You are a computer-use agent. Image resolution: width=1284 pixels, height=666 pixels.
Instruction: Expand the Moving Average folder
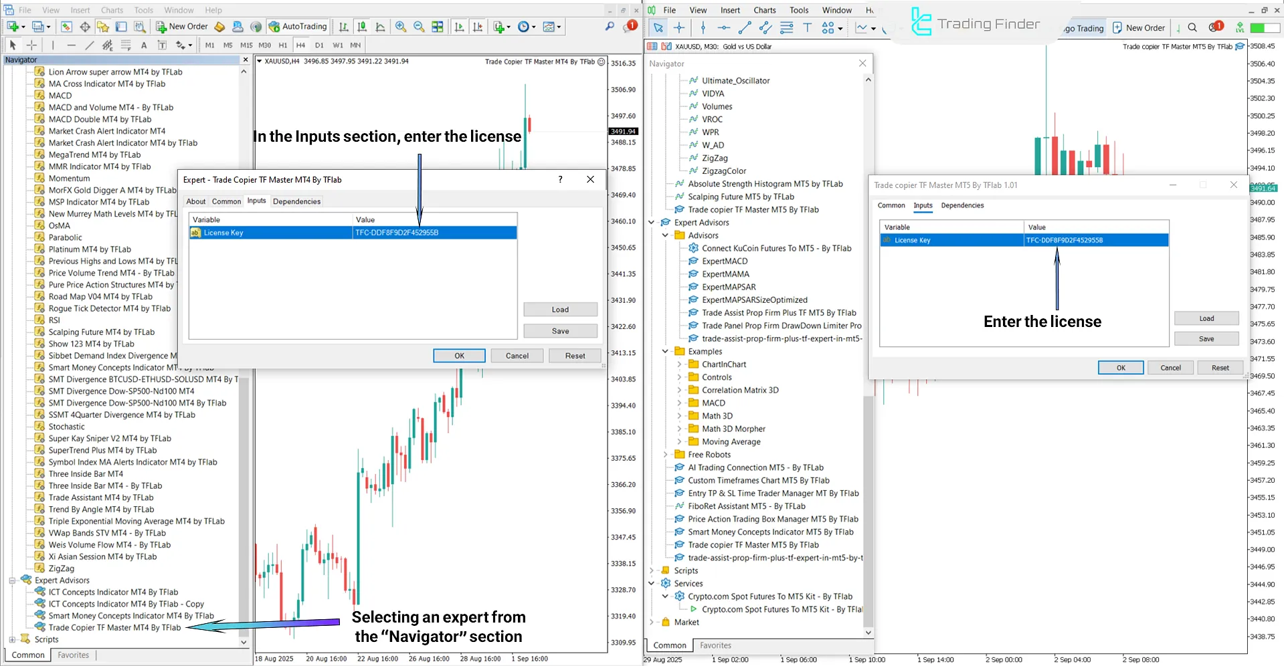680,441
